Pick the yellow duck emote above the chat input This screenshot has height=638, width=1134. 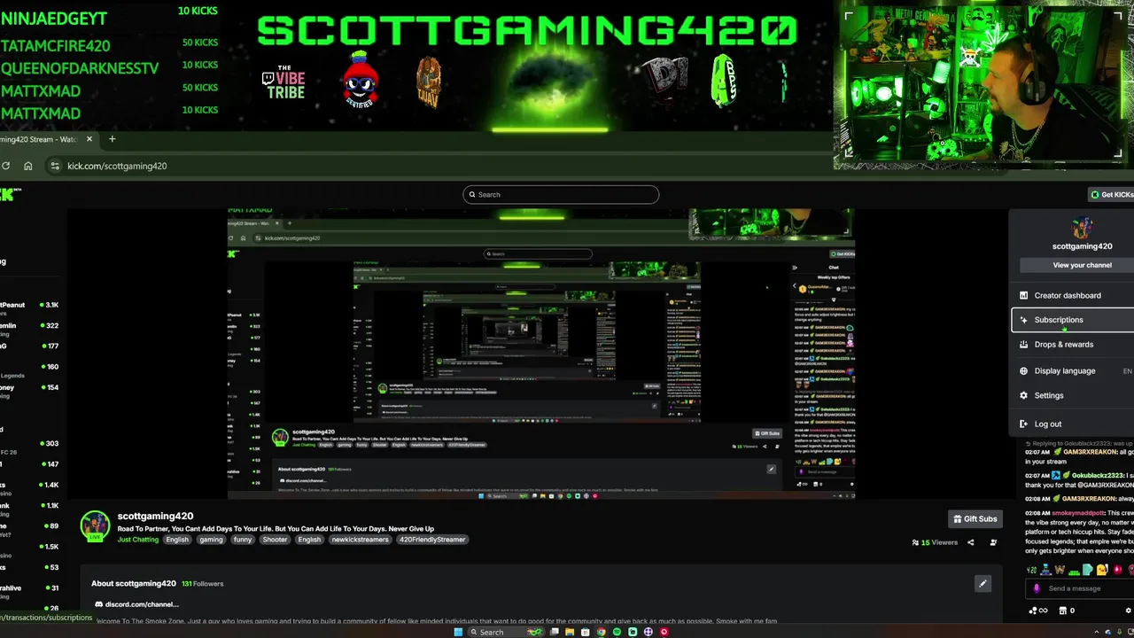click(1102, 570)
